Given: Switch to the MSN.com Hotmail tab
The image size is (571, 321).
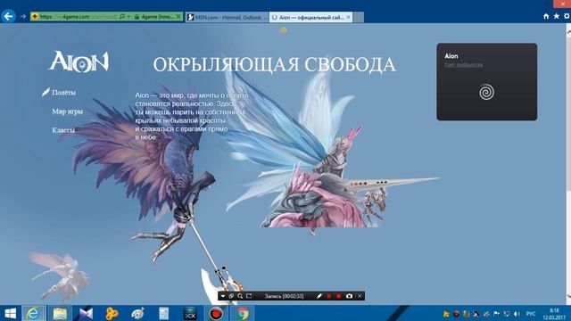Looking at the screenshot, I should click(228, 17).
